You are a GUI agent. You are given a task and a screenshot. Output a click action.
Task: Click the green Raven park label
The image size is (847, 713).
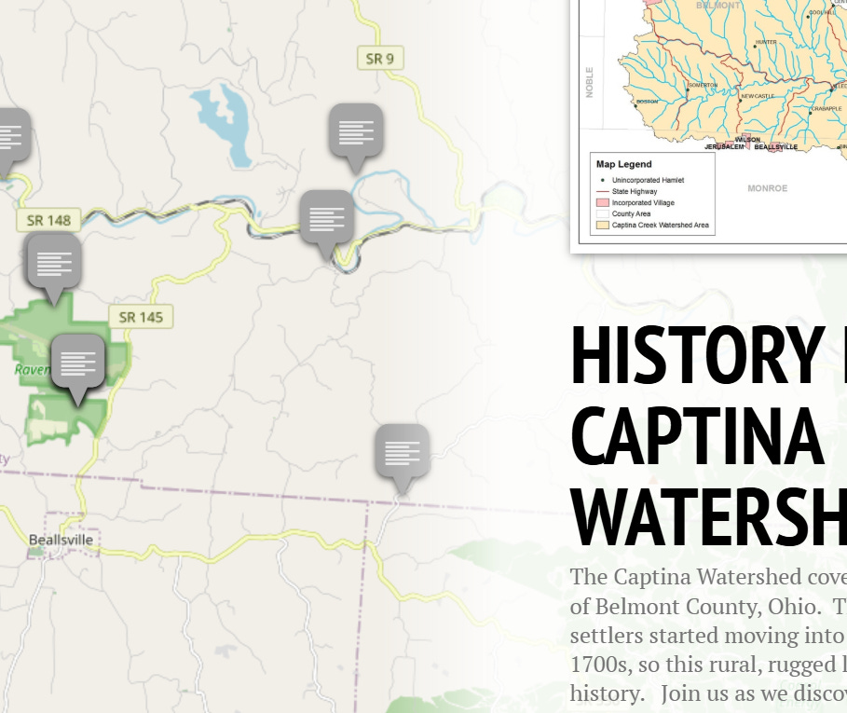point(32,370)
